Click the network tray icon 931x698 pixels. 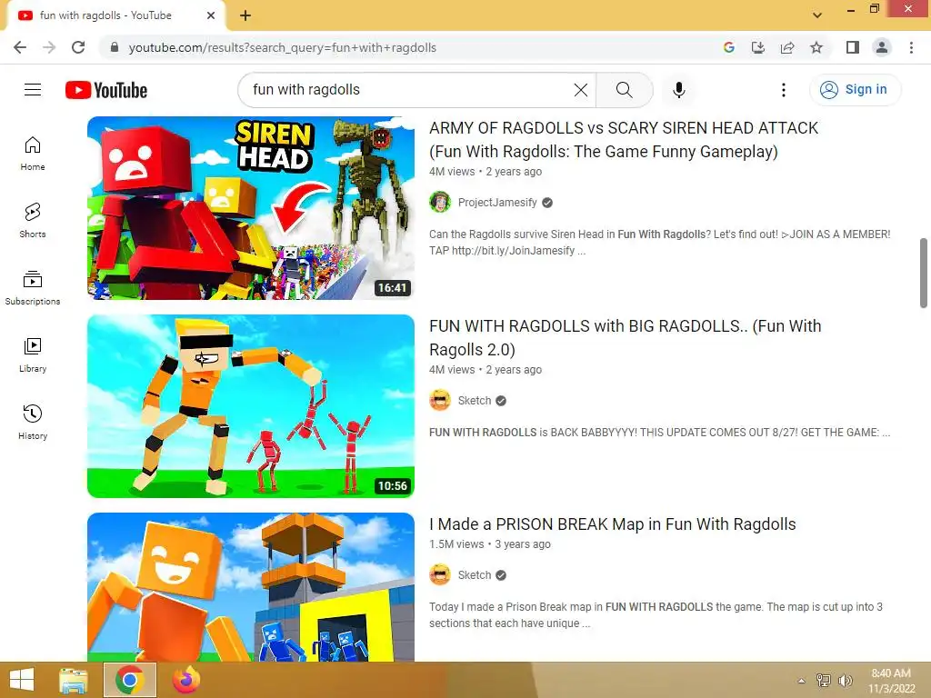pyautogui.click(x=824, y=681)
